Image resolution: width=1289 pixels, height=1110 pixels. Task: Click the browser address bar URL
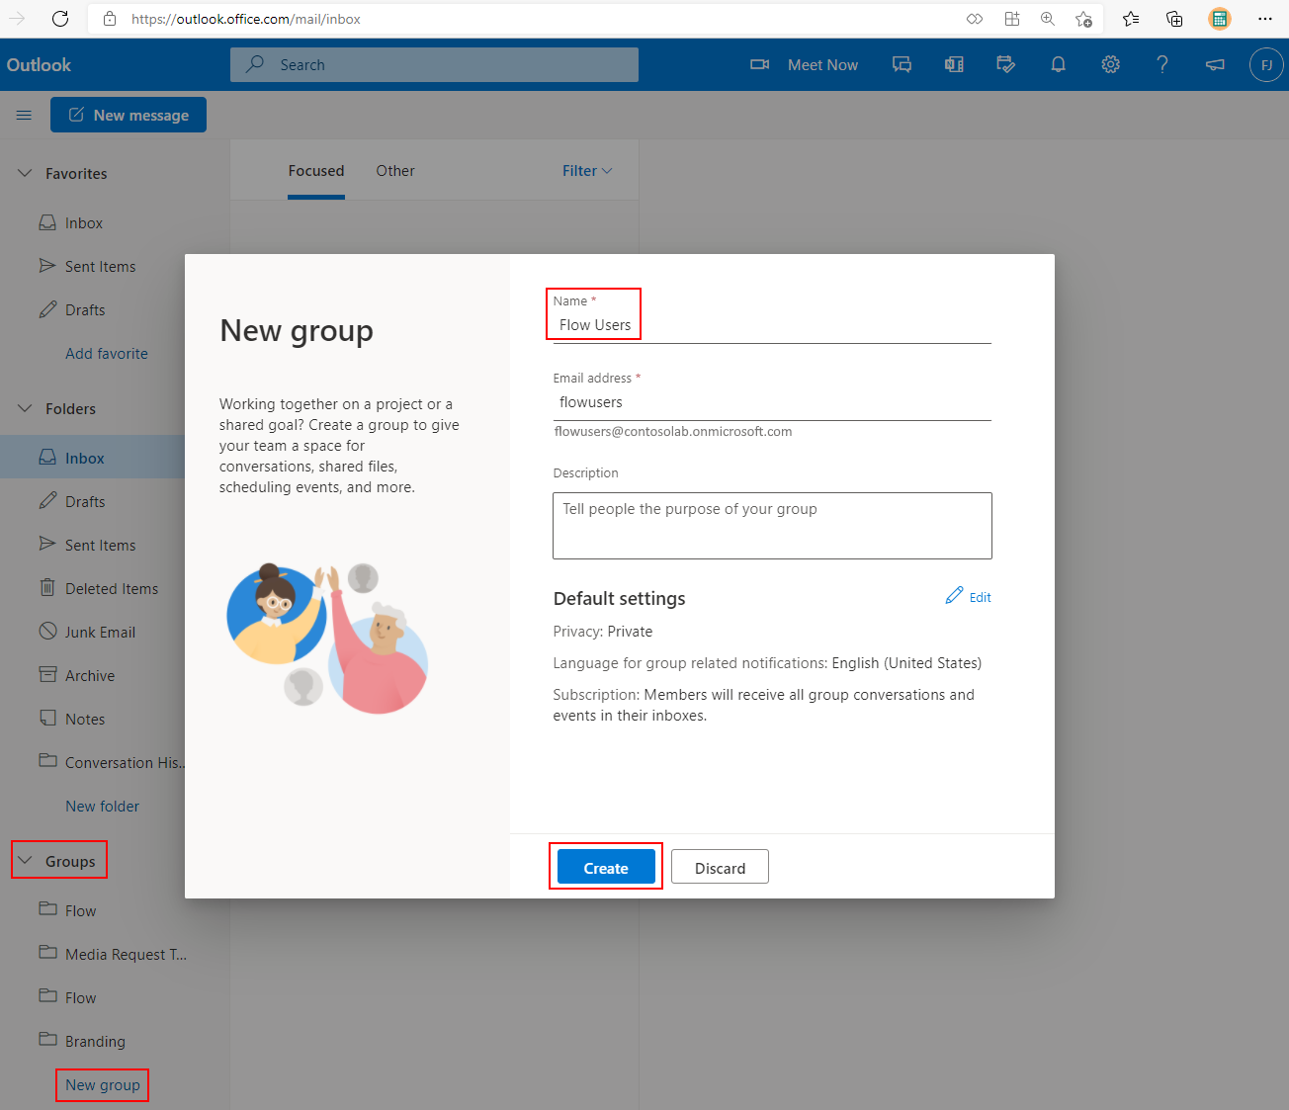(246, 19)
